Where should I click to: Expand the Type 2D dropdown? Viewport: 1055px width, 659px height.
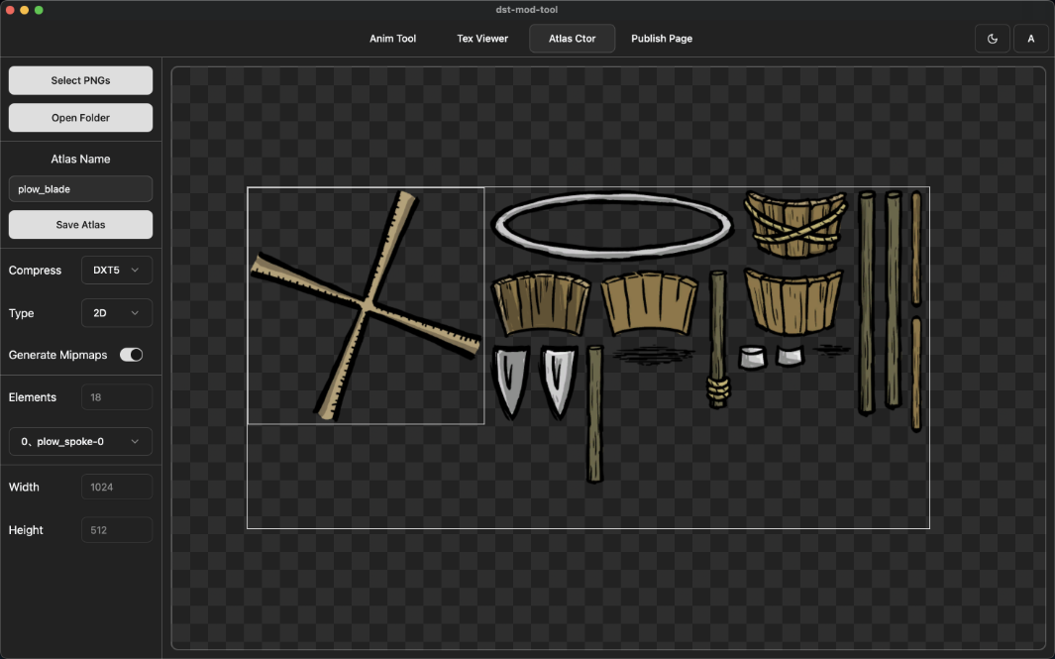pyautogui.click(x=117, y=313)
